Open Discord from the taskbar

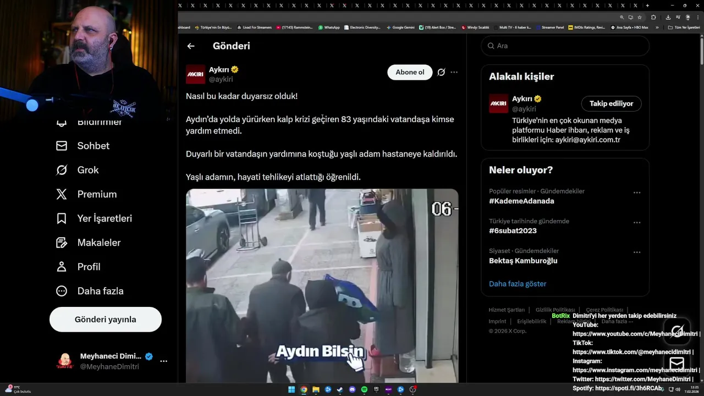coord(352,389)
